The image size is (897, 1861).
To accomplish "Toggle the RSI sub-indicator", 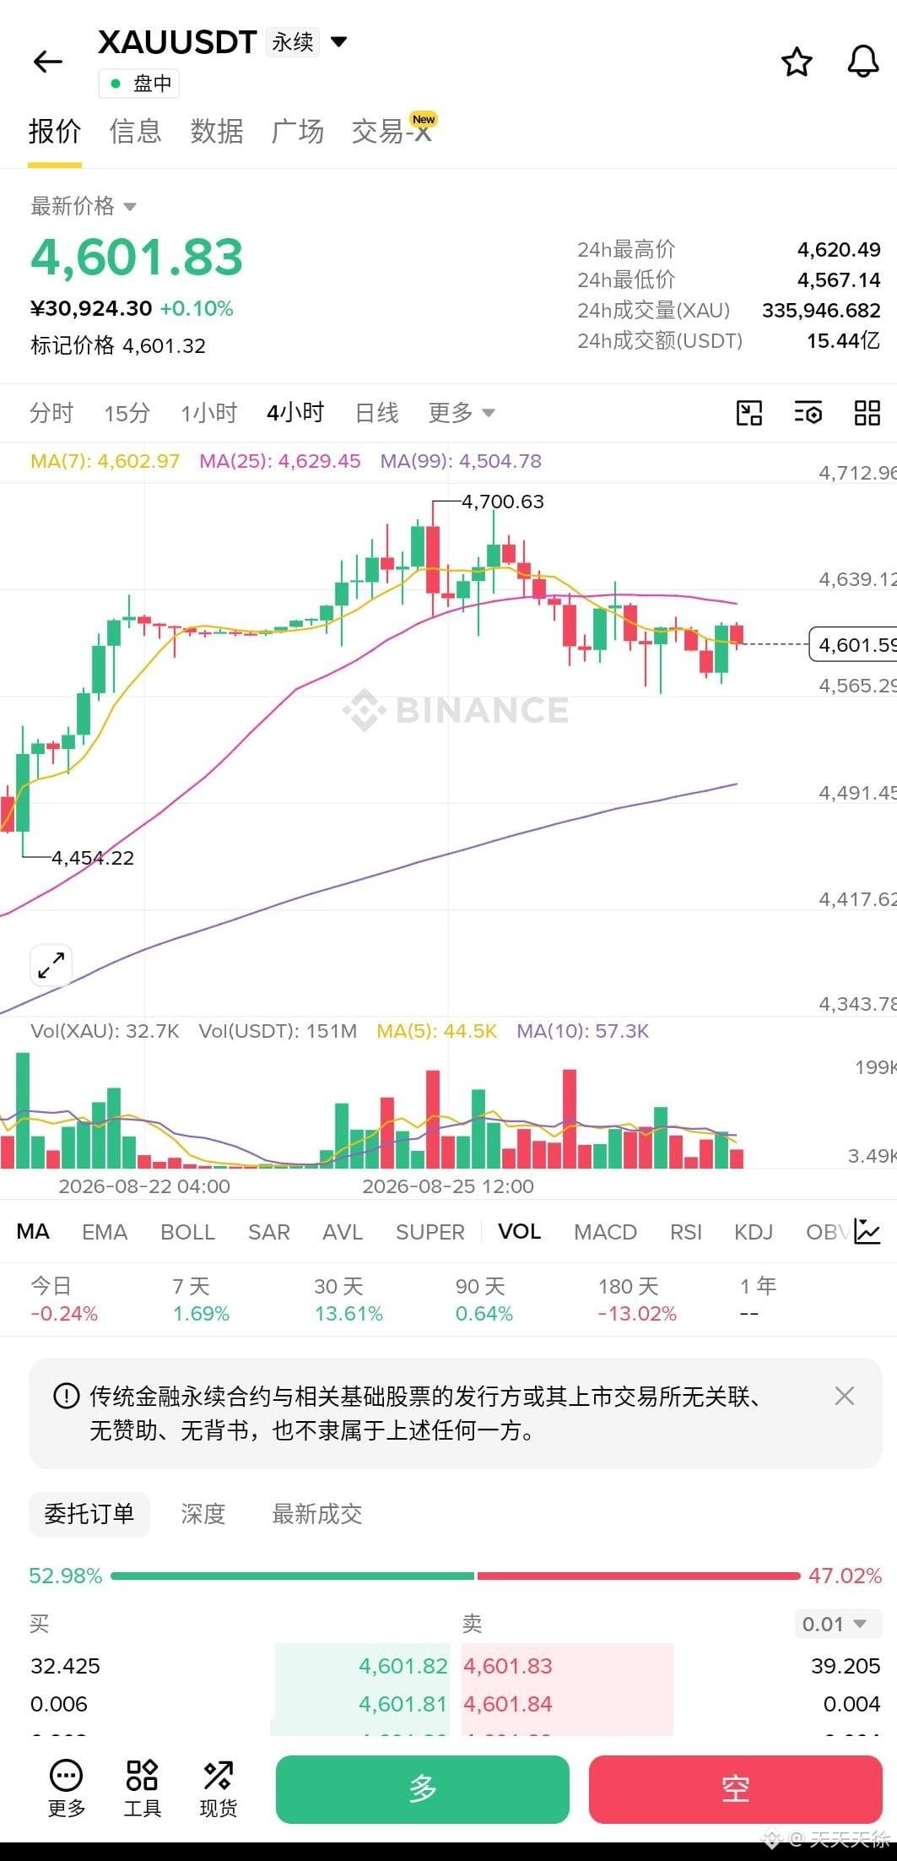I will 685,1232.
